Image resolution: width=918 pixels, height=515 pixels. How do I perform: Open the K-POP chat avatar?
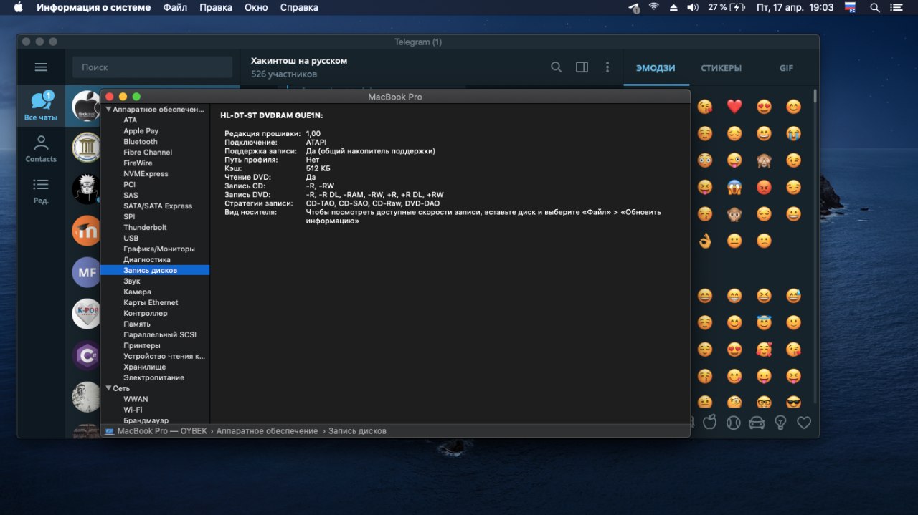86,314
